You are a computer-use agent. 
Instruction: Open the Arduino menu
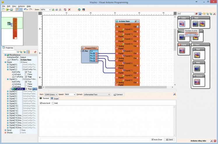click(x=21, y=6)
